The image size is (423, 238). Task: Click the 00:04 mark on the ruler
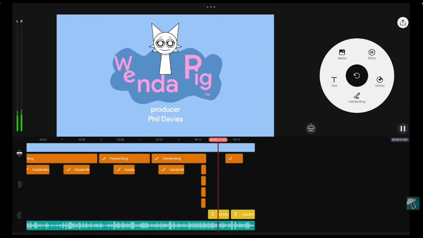point(43,139)
